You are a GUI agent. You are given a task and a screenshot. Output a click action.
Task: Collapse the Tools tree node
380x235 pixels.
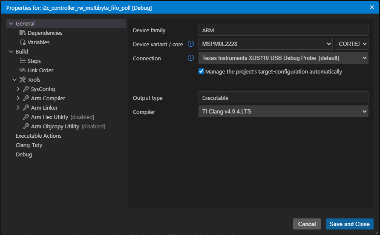[x=14, y=79]
